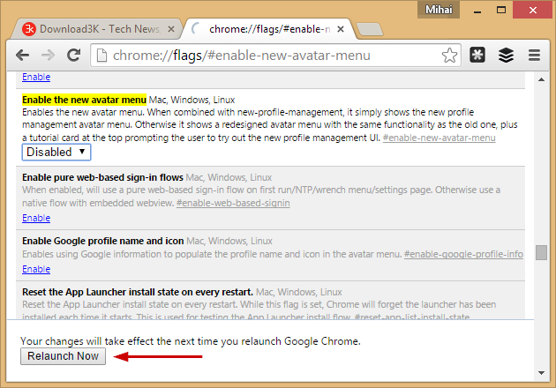Open the Buffer layers extension icon
The height and width of the screenshot is (388, 556).
(x=506, y=56)
